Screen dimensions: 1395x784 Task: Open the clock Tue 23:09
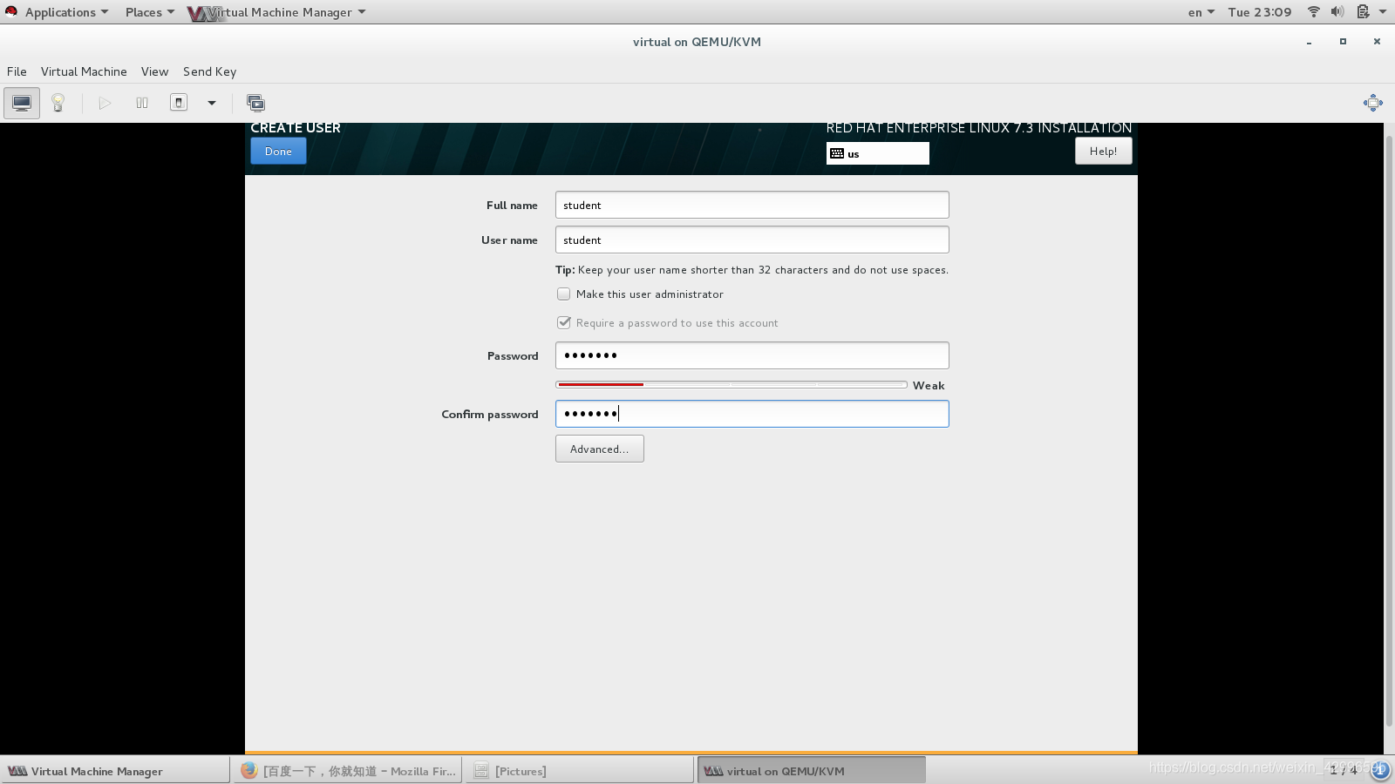(x=1260, y=12)
